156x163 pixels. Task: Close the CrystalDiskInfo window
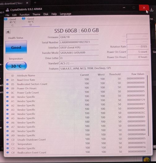coord(144,8)
